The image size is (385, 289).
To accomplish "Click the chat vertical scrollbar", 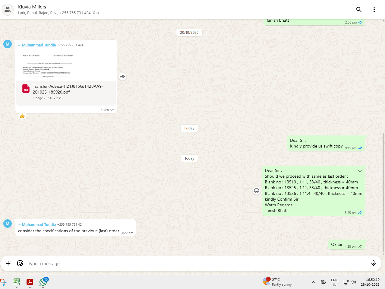I will click(383, 193).
